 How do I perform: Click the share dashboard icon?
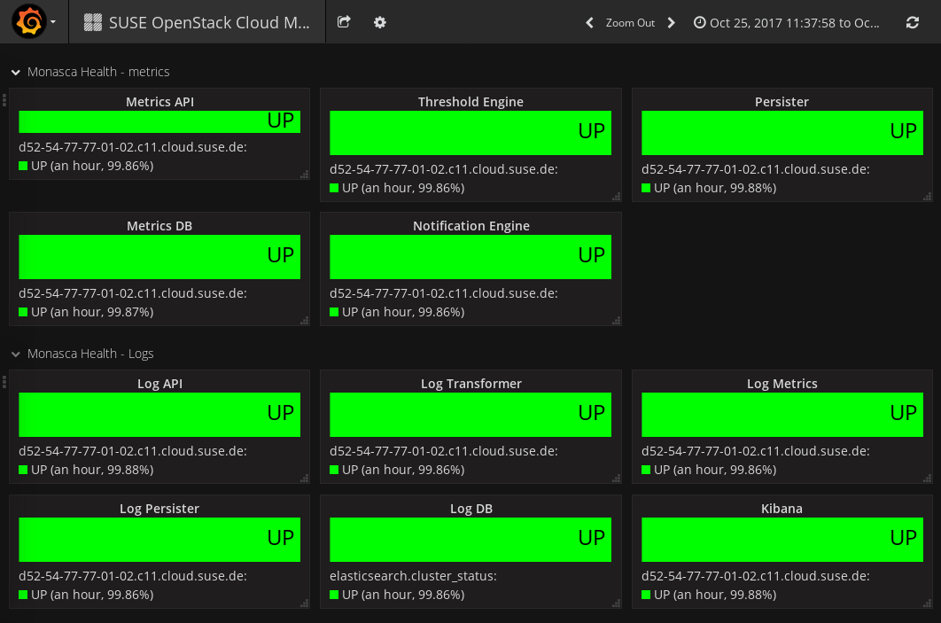pos(344,22)
